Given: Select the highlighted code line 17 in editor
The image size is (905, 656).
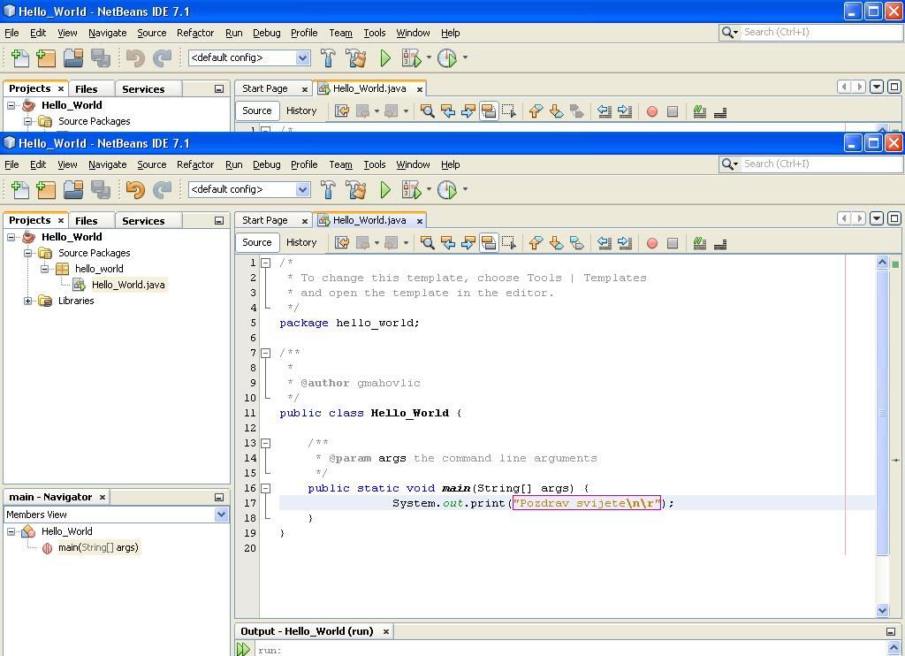Looking at the screenshot, I should tap(530, 503).
